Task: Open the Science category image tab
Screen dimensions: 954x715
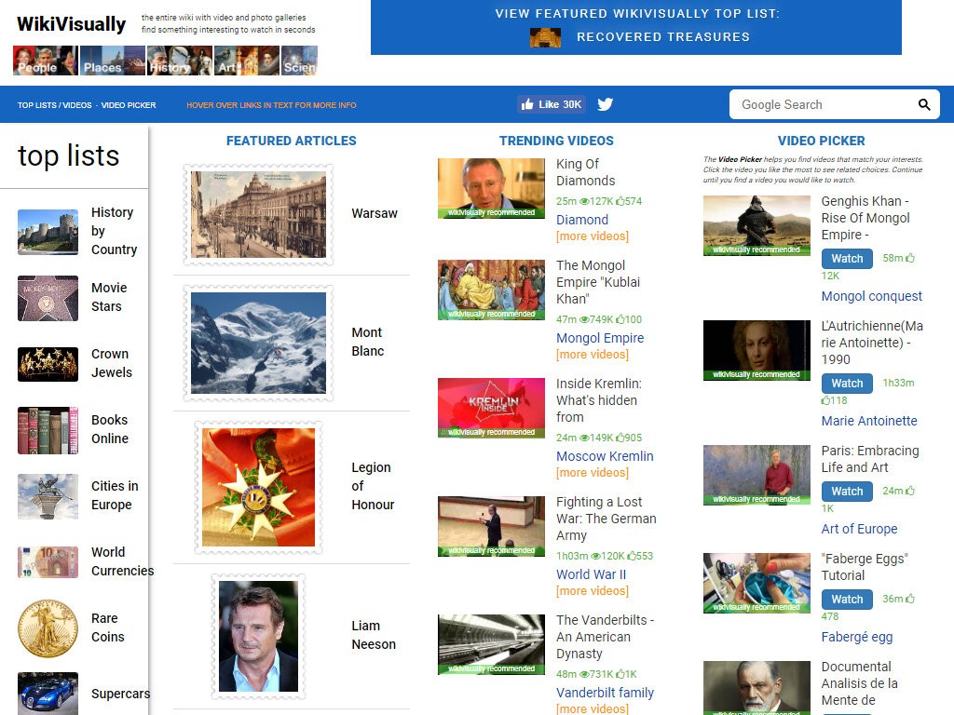Action: point(299,61)
